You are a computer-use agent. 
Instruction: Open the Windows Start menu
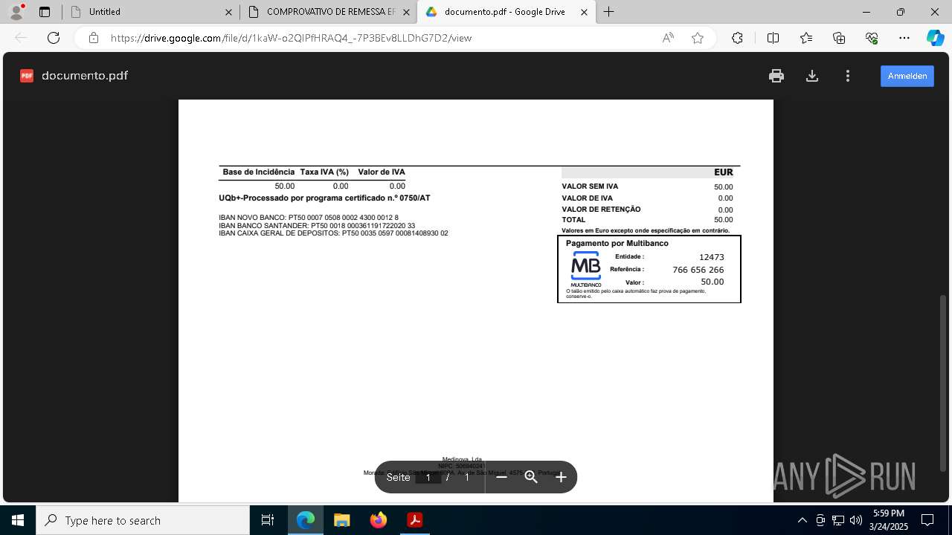pyautogui.click(x=18, y=520)
